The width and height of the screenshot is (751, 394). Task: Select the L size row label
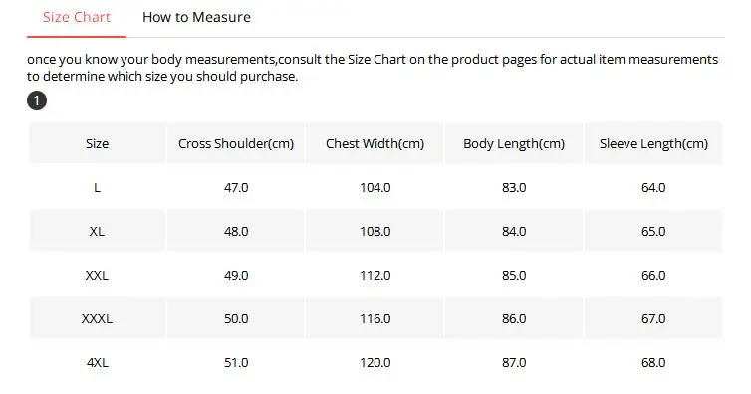pyautogui.click(x=98, y=187)
